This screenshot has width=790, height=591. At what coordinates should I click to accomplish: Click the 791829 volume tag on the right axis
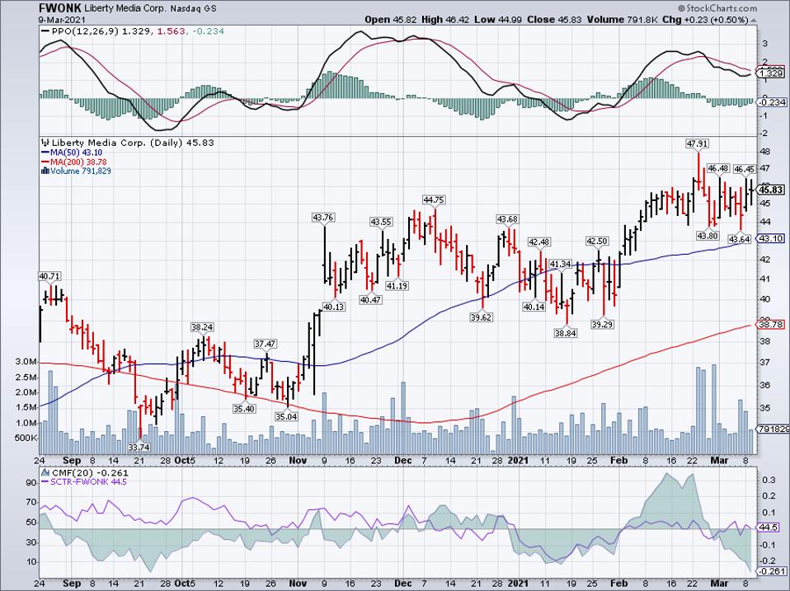point(774,429)
